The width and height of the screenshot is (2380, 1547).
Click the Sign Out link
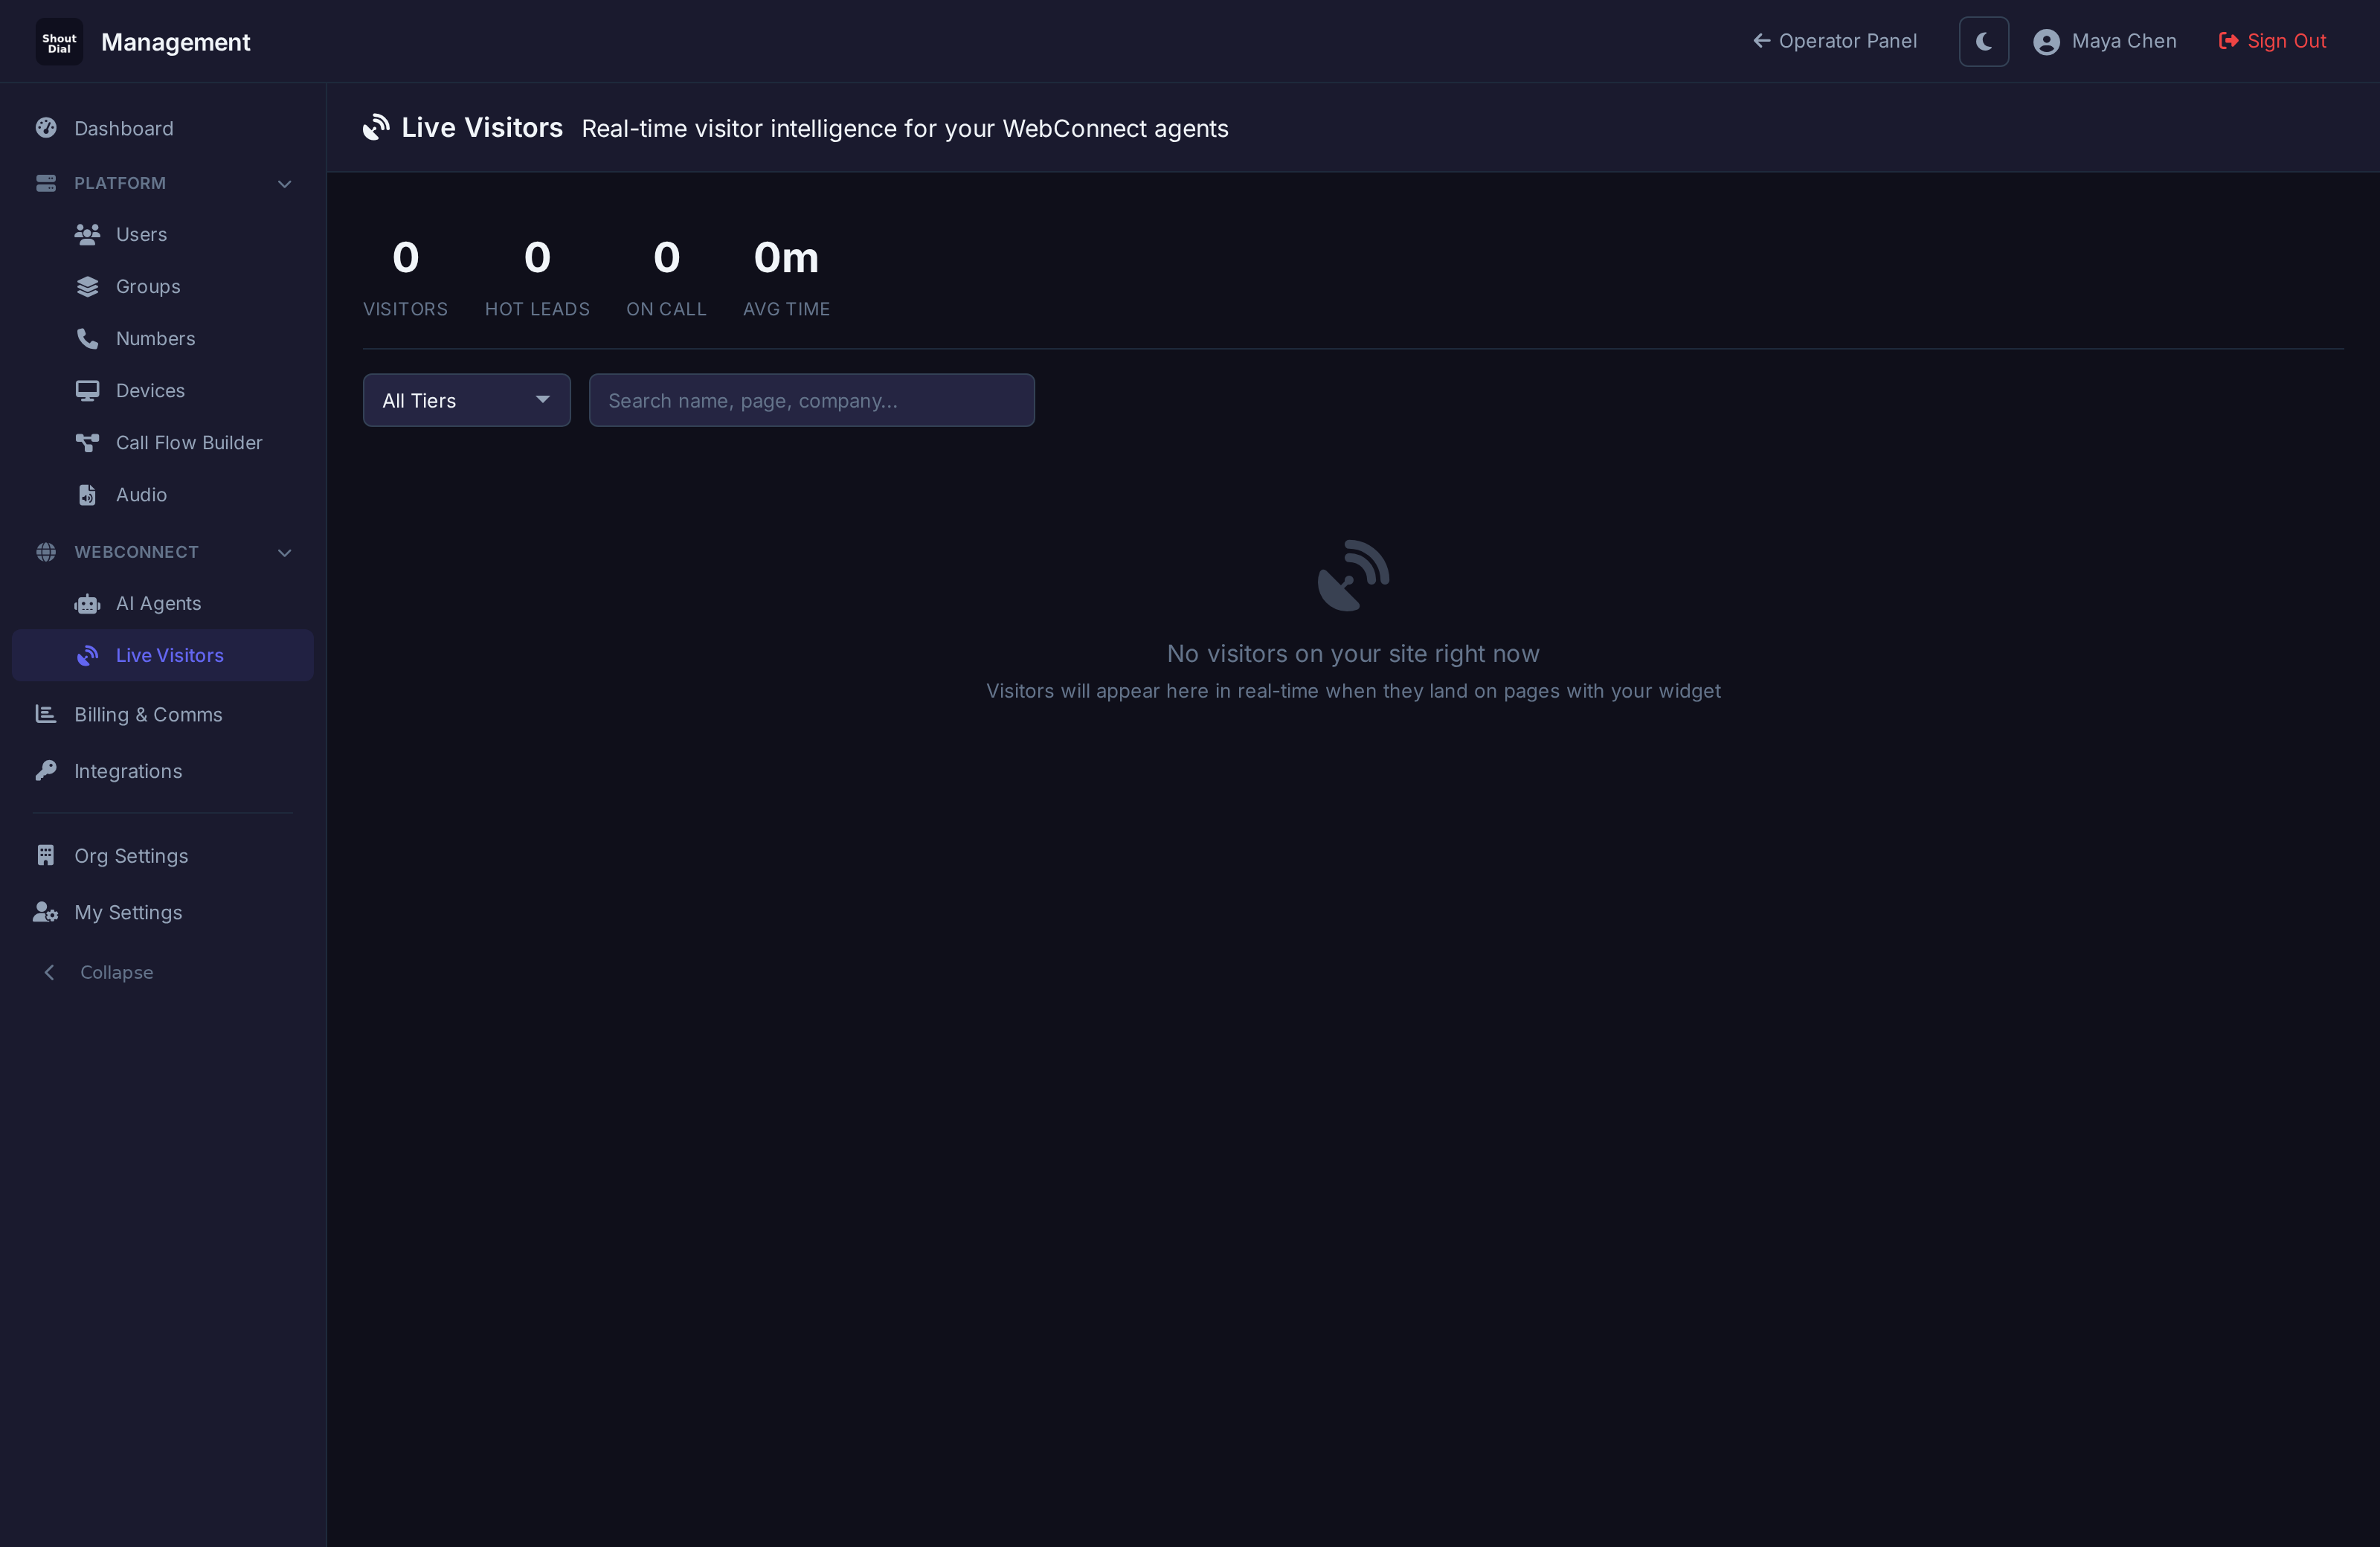coord(2273,41)
